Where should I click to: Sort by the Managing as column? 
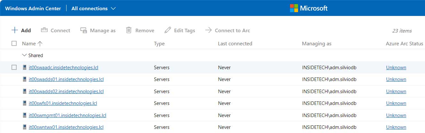[x=317, y=43]
